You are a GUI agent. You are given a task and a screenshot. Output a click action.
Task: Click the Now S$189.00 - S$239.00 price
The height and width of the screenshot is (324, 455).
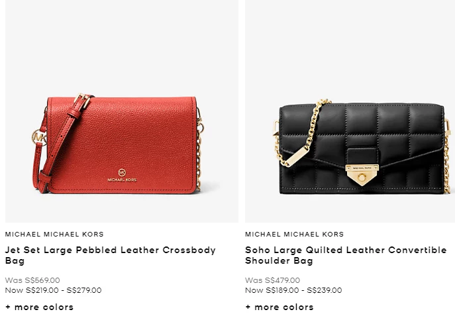(x=293, y=290)
